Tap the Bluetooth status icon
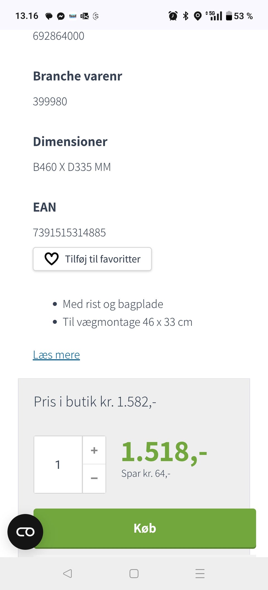The width and height of the screenshot is (268, 590). point(186,16)
